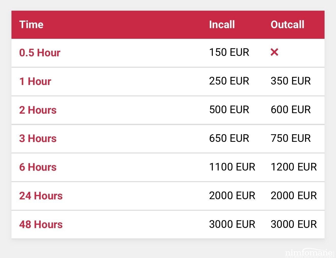The width and height of the screenshot is (336, 258).
Task: Click the 6 Hours row label
Action: coord(38,167)
